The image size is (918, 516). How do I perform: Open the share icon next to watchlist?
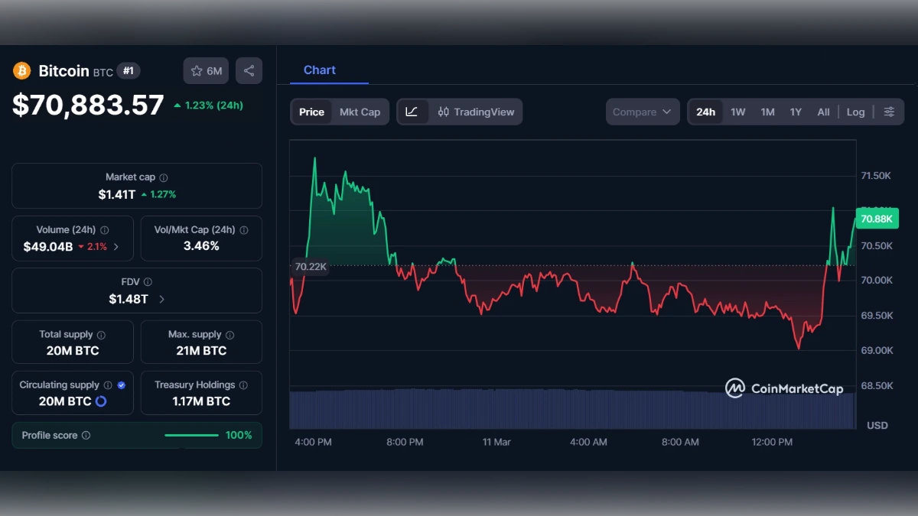point(249,70)
